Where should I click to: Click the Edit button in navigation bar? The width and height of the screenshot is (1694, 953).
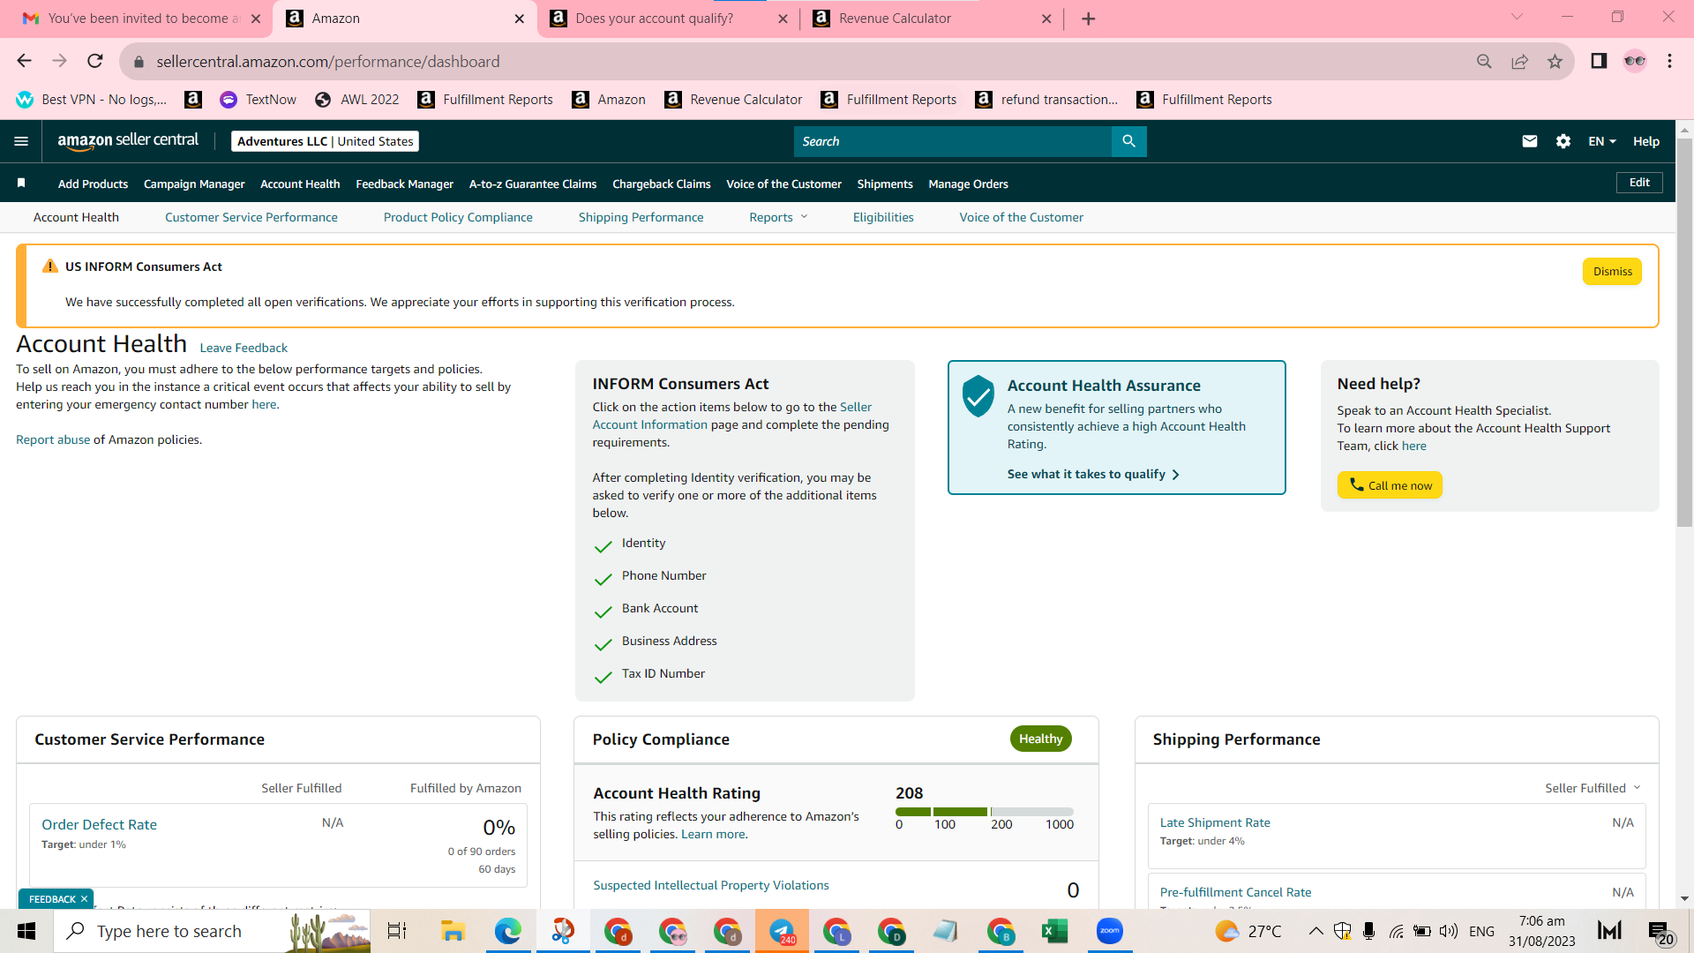coord(1639,183)
